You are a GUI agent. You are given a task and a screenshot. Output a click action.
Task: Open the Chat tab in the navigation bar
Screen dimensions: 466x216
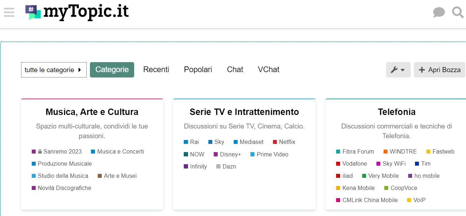point(235,70)
